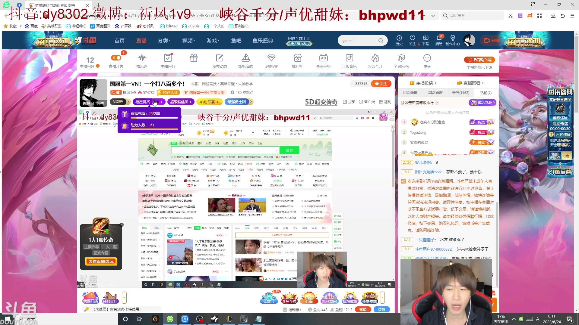The height and width of the screenshot is (325, 579).
Task: Open 福利社 shop icon
Action: 297,60
